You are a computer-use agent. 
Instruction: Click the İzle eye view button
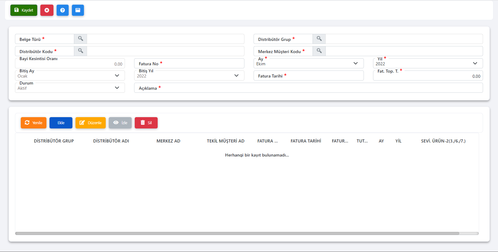(120, 123)
